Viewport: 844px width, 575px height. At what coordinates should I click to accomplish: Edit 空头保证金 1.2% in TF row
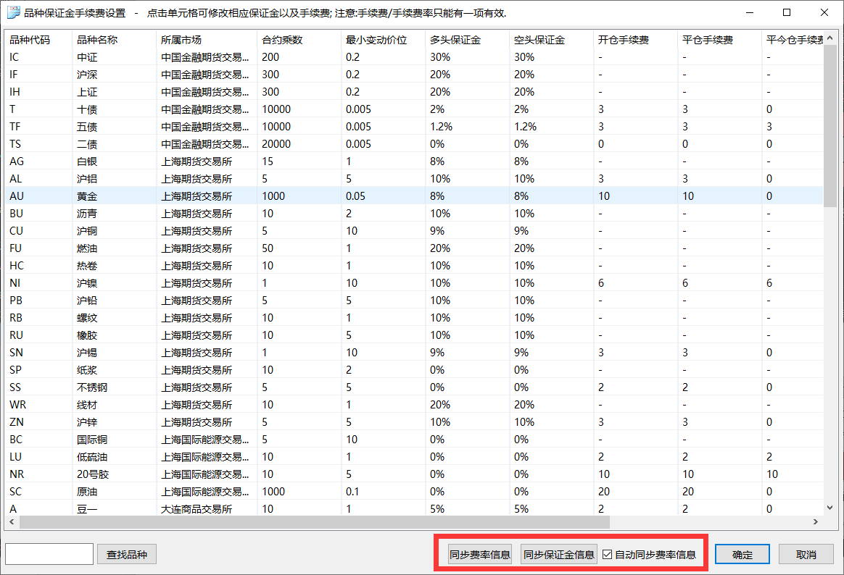[551, 126]
